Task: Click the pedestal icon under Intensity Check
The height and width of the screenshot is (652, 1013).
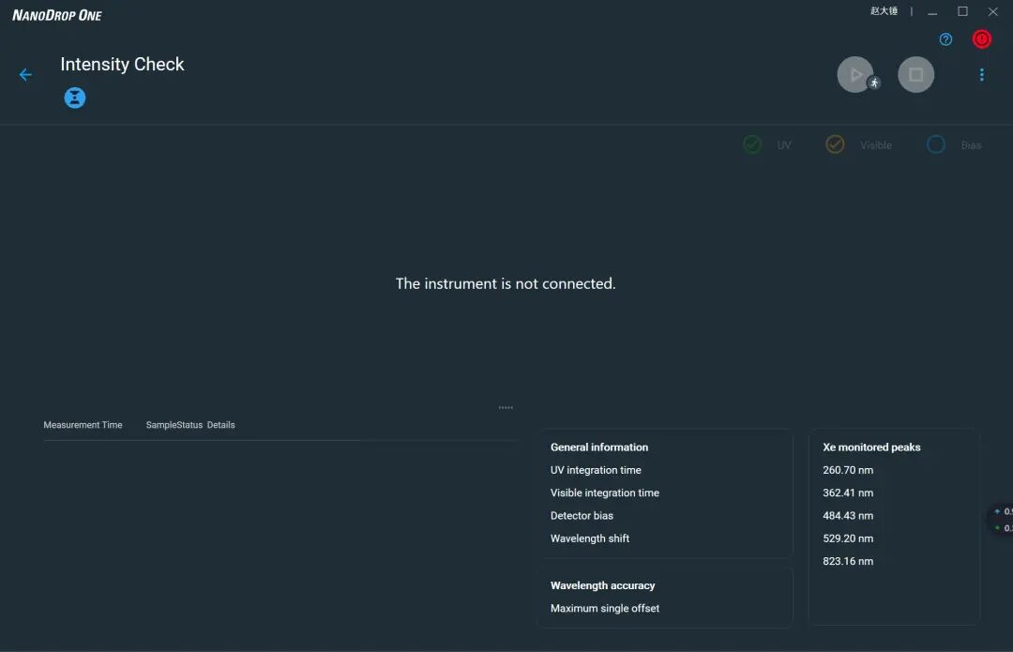Action: coord(75,98)
